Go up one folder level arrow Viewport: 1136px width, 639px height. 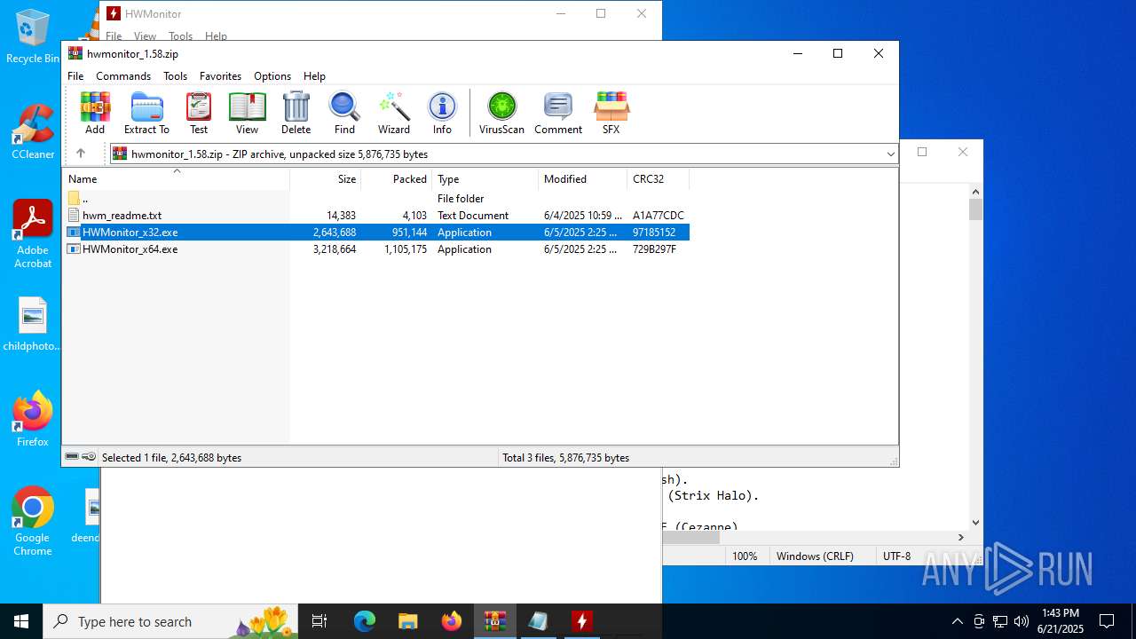click(x=81, y=154)
